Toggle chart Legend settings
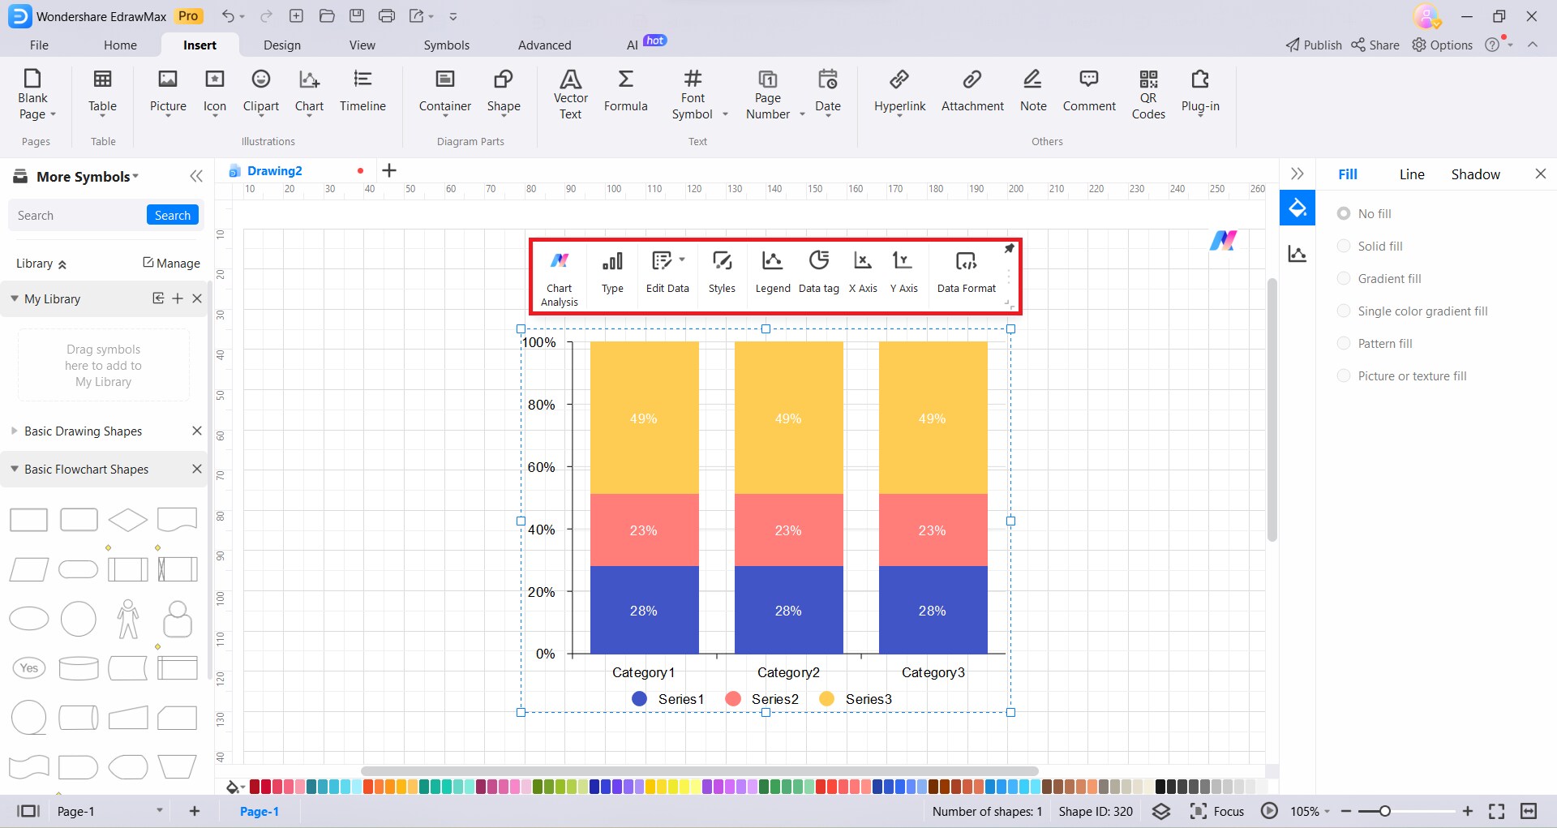 [773, 272]
